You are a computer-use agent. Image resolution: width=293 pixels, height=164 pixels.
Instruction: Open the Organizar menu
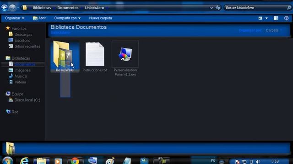[x=15, y=18]
